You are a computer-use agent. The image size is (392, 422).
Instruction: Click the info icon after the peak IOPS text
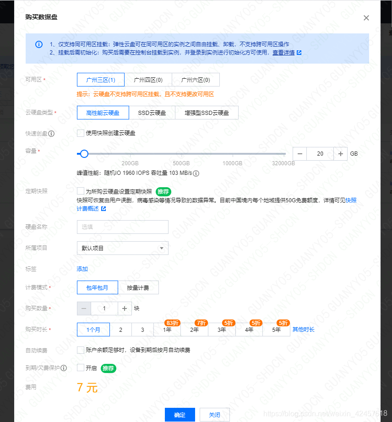coord(196,173)
